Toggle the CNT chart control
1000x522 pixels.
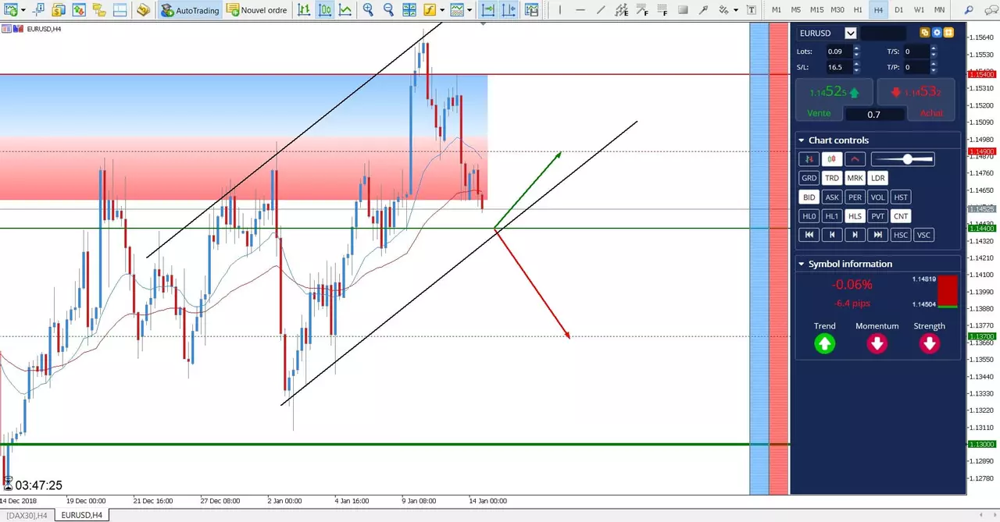[x=901, y=216]
